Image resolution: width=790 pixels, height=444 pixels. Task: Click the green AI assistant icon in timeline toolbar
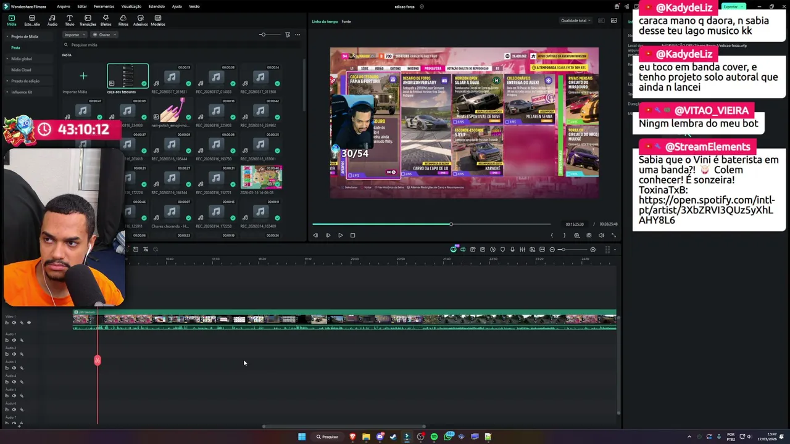[x=454, y=249]
